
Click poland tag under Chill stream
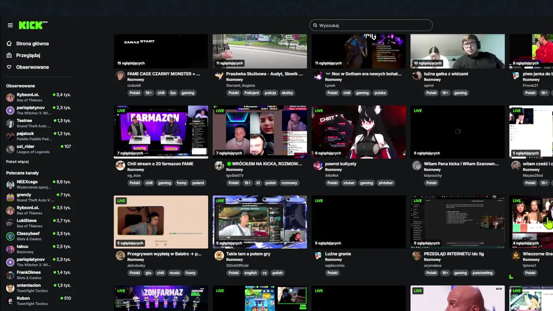[198, 183]
